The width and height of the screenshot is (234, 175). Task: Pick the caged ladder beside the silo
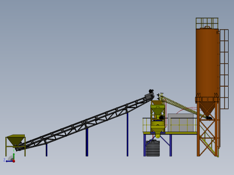(x=224, y=69)
